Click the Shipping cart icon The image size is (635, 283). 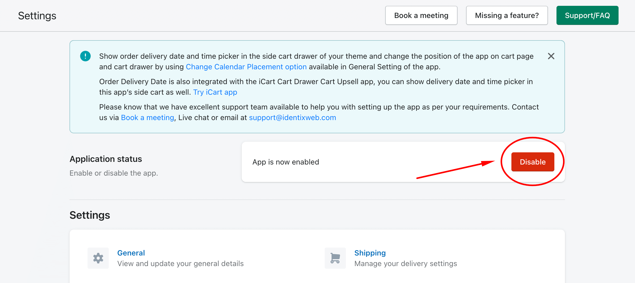(x=335, y=258)
